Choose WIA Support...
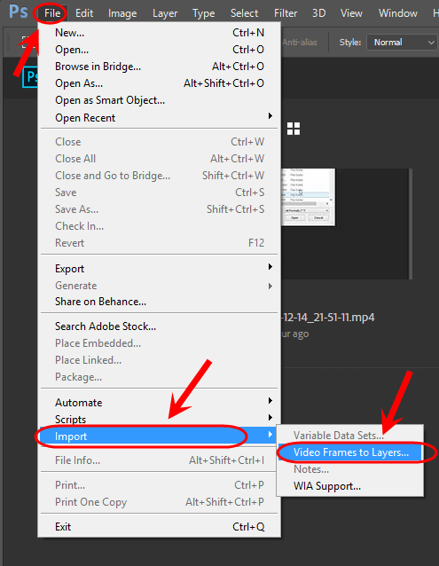This screenshot has height=566, width=439. (350, 486)
